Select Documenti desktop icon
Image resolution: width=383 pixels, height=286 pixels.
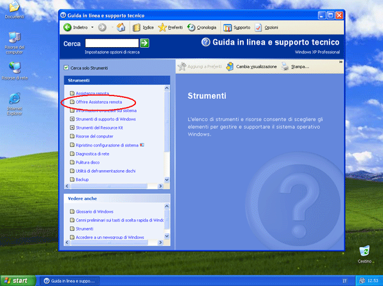[x=14, y=10]
